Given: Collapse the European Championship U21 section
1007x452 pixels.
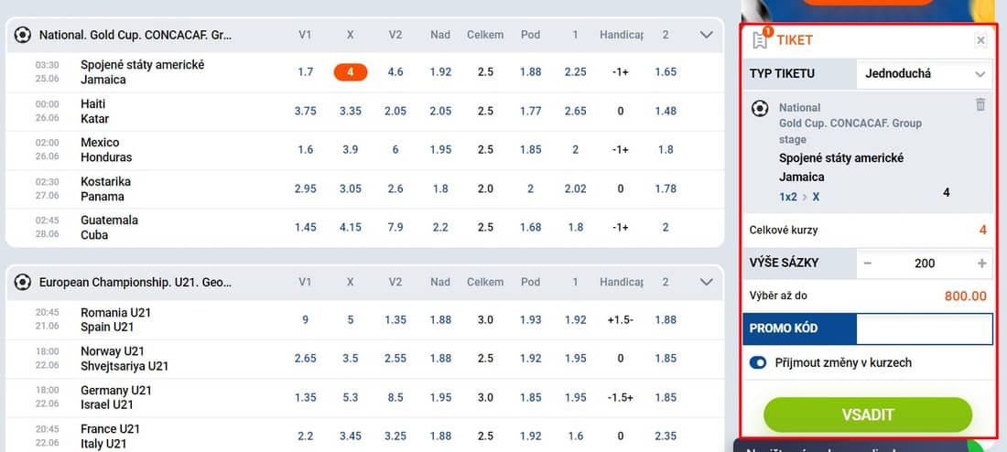Looking at the screenshot, I should pyautogui.click(x=707, y=282).
